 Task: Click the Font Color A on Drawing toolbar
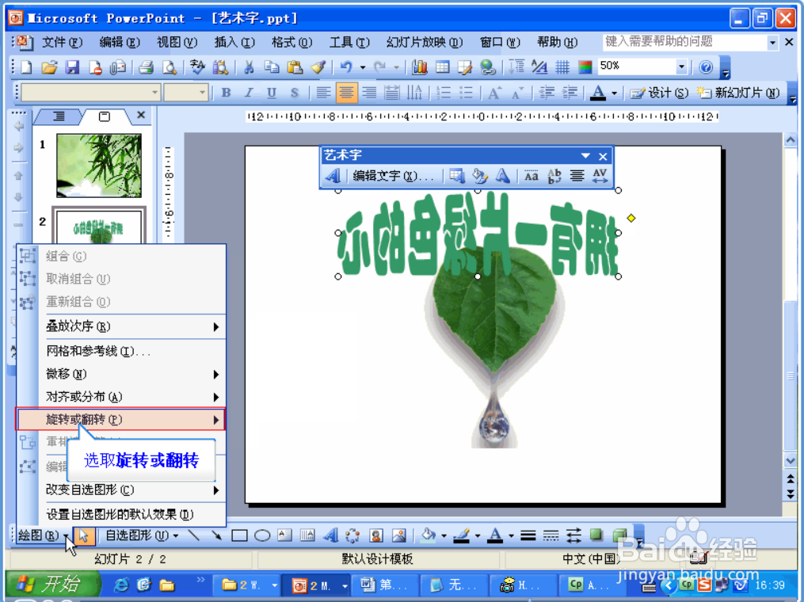point(494,535)
